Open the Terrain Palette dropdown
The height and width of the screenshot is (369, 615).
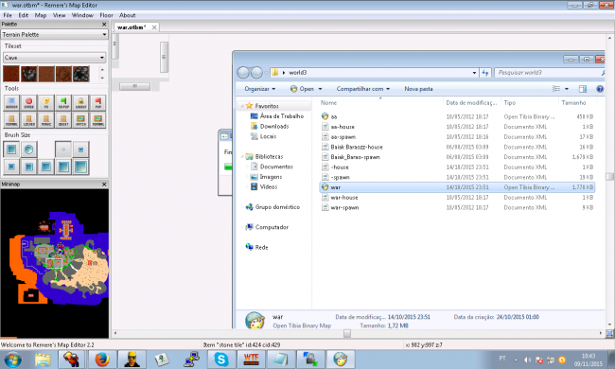54,34
